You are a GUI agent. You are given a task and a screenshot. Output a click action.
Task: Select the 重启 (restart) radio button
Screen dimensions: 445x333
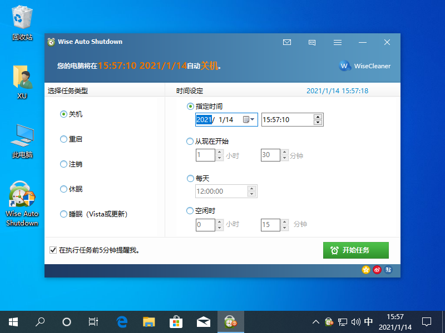[63, 139]
